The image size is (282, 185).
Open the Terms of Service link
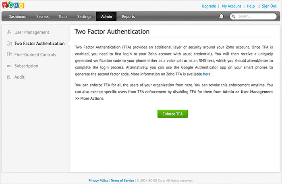pyautogui.click(x=122, y=181)
